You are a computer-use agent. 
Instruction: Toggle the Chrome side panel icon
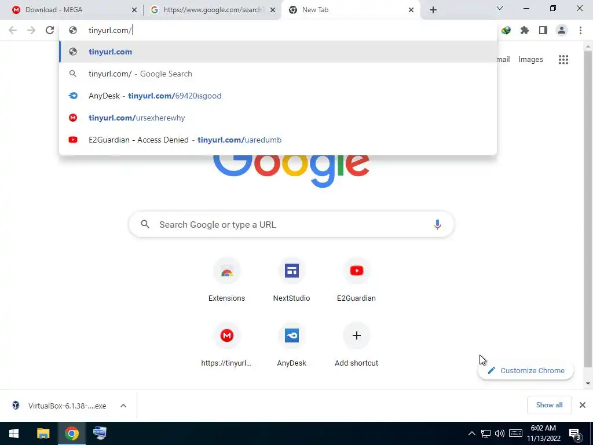tap(543, 30)
